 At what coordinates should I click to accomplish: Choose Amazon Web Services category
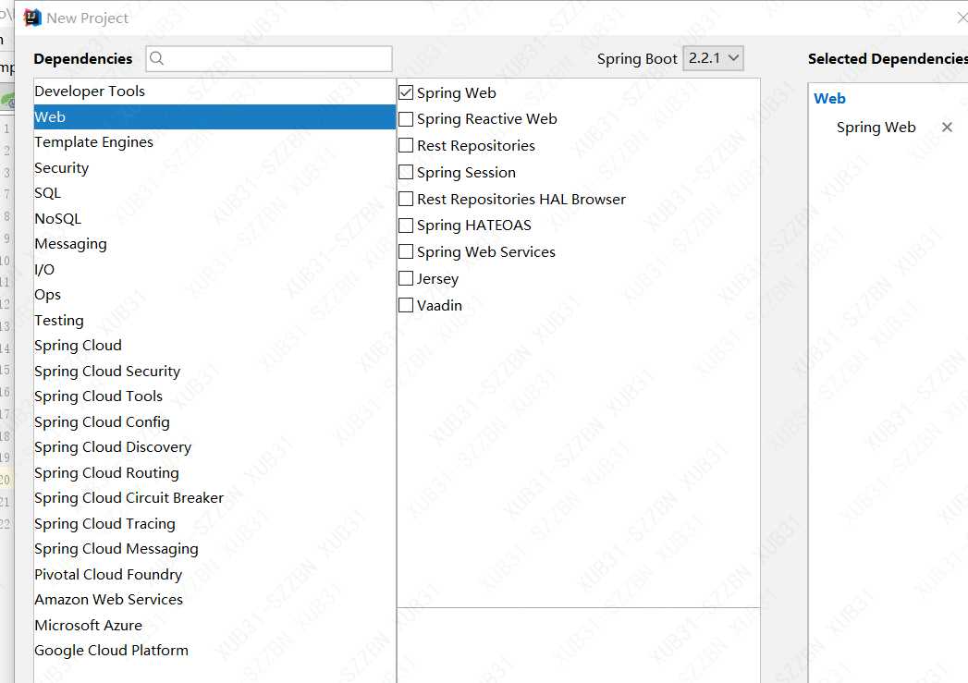tap(214, 600)
